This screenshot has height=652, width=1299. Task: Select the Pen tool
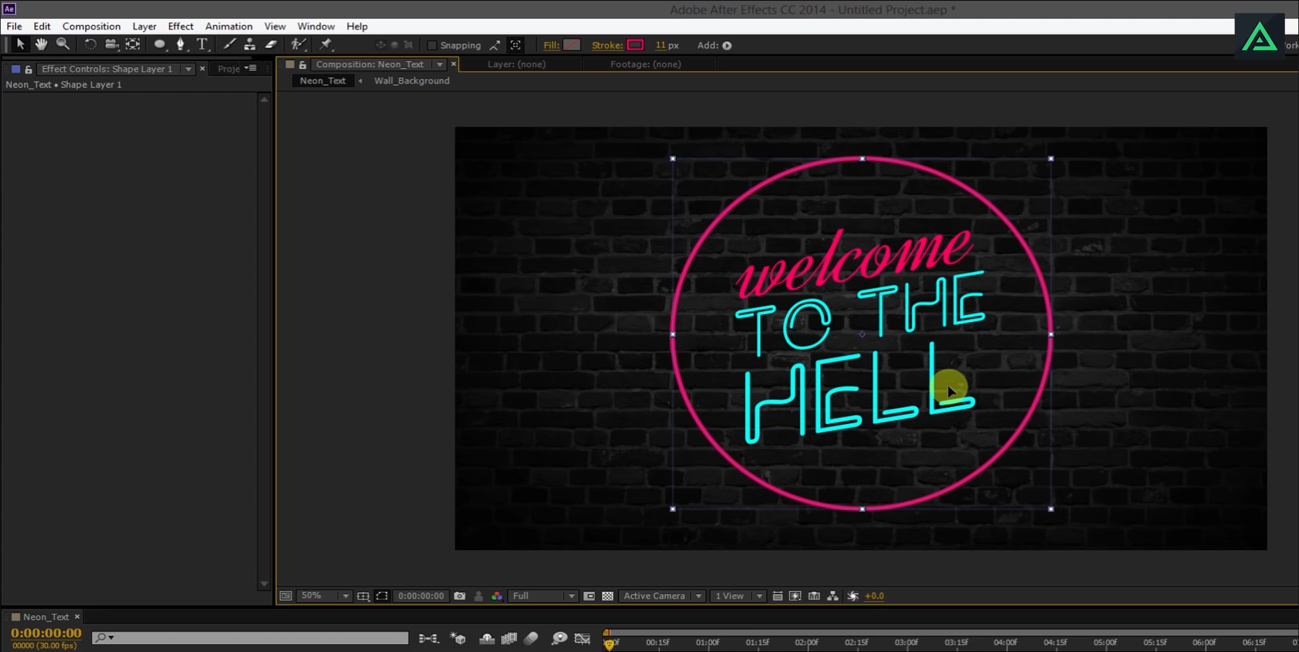[x=181, y=45]
